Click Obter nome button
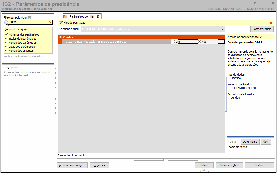The image size is (277, 173). point(250,142)
